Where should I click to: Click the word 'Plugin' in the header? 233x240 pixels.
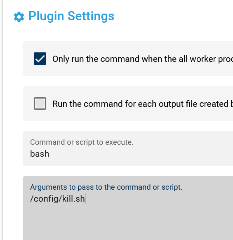click(x=46, y=16)
